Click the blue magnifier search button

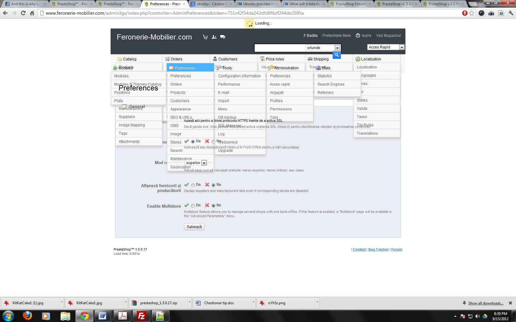pyautogui.click(x=337, y=55)
